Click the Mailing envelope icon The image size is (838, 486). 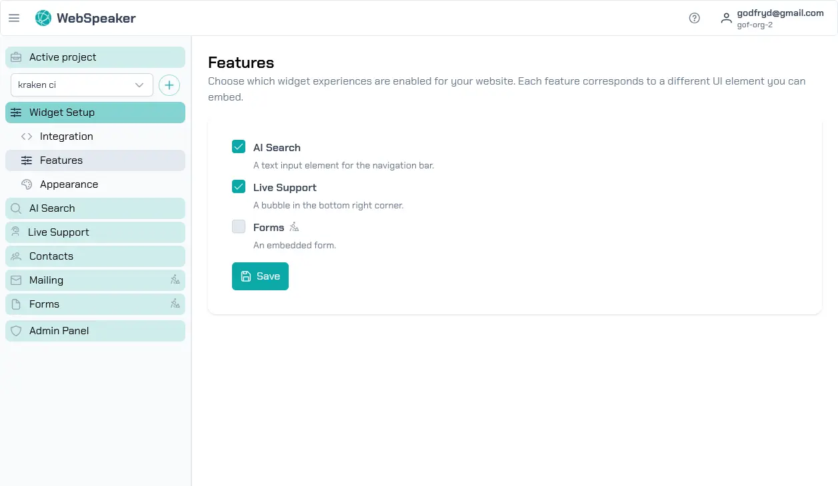pyautogui.click(x=16, y=280)
